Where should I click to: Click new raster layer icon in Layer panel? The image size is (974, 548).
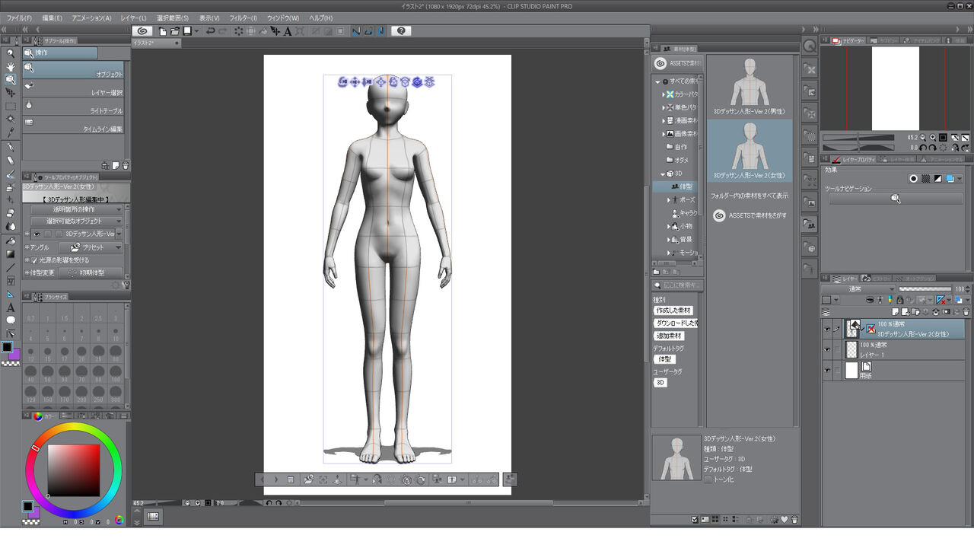(896, 312)
